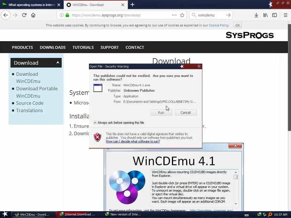Click the wincdemu search box

point(211,15)
